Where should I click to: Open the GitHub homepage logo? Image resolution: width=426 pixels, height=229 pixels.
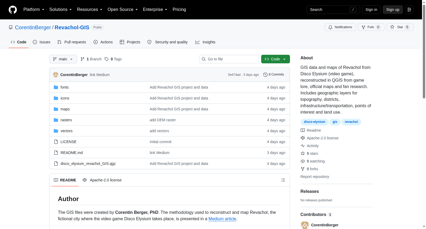pos(13,10)
